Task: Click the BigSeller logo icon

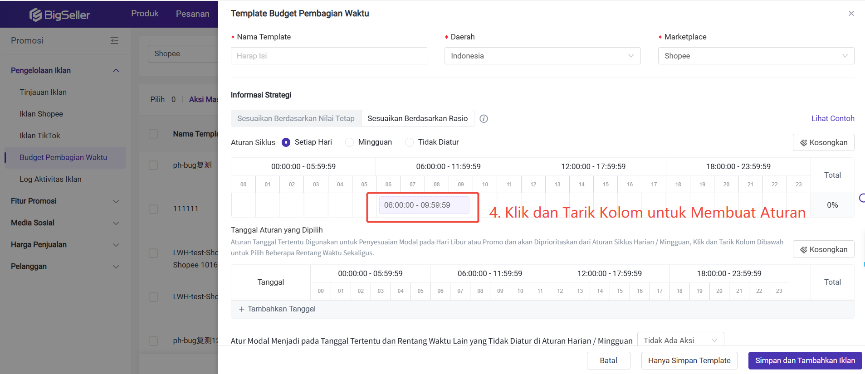Action: coord(36,15)
